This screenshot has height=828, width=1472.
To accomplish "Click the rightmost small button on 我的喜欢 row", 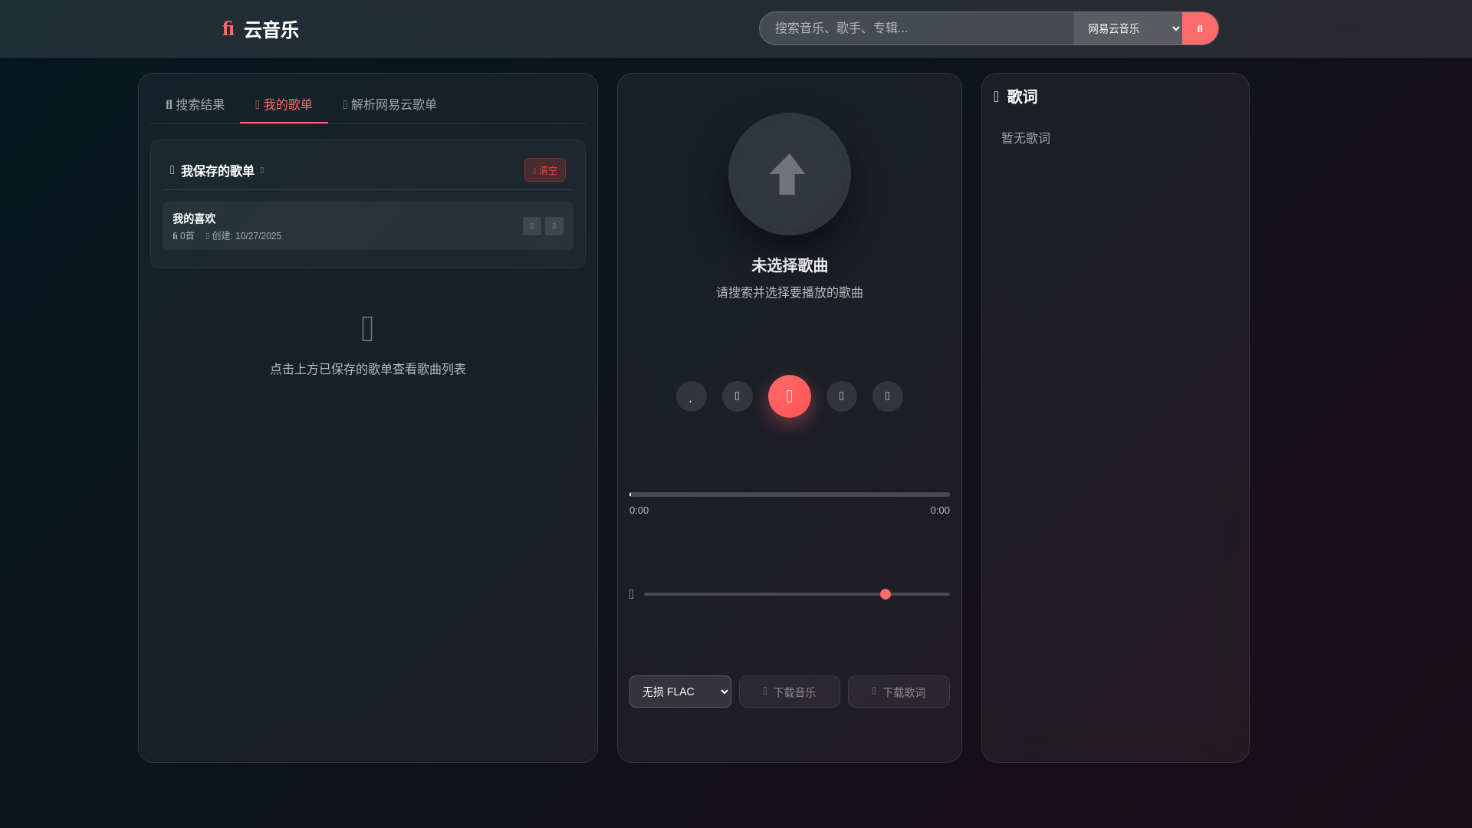I will click(x=554, y=226).
